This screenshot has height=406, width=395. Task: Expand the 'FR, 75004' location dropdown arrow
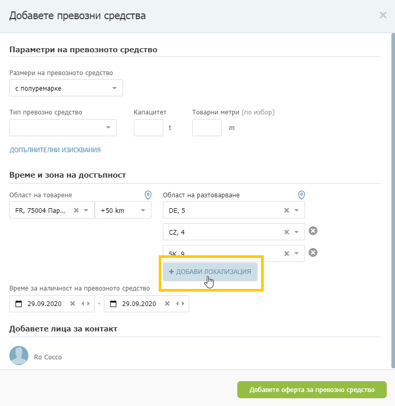pyautogui.click(x=86, y=210)
